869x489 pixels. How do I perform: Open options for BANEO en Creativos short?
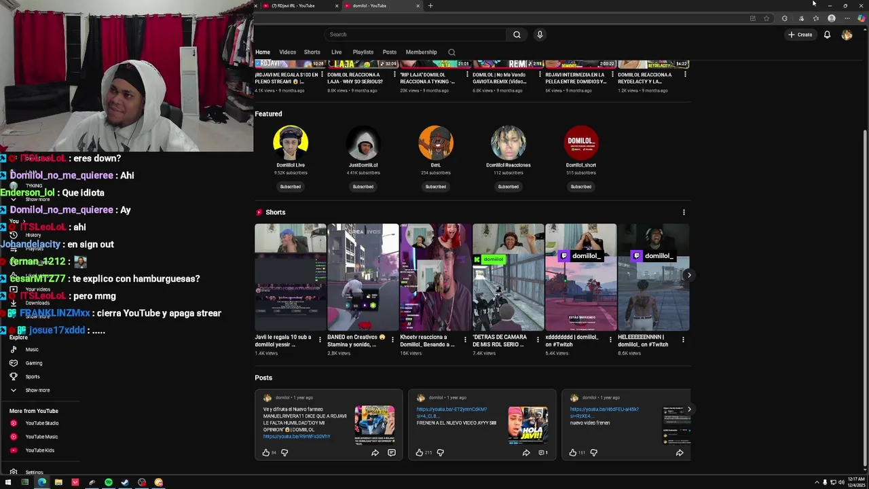pos(392,340)
